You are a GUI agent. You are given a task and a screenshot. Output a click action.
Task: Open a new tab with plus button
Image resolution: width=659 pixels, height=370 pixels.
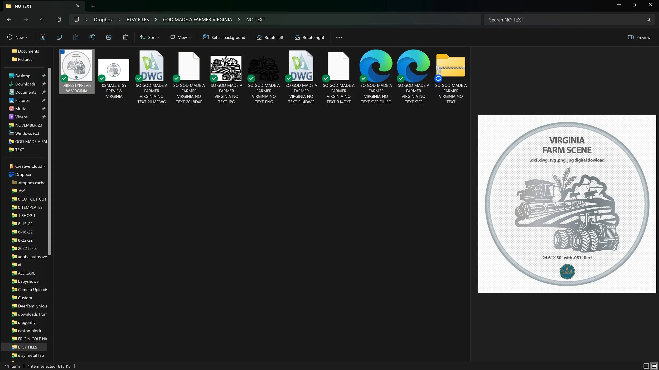coord(93,6)
